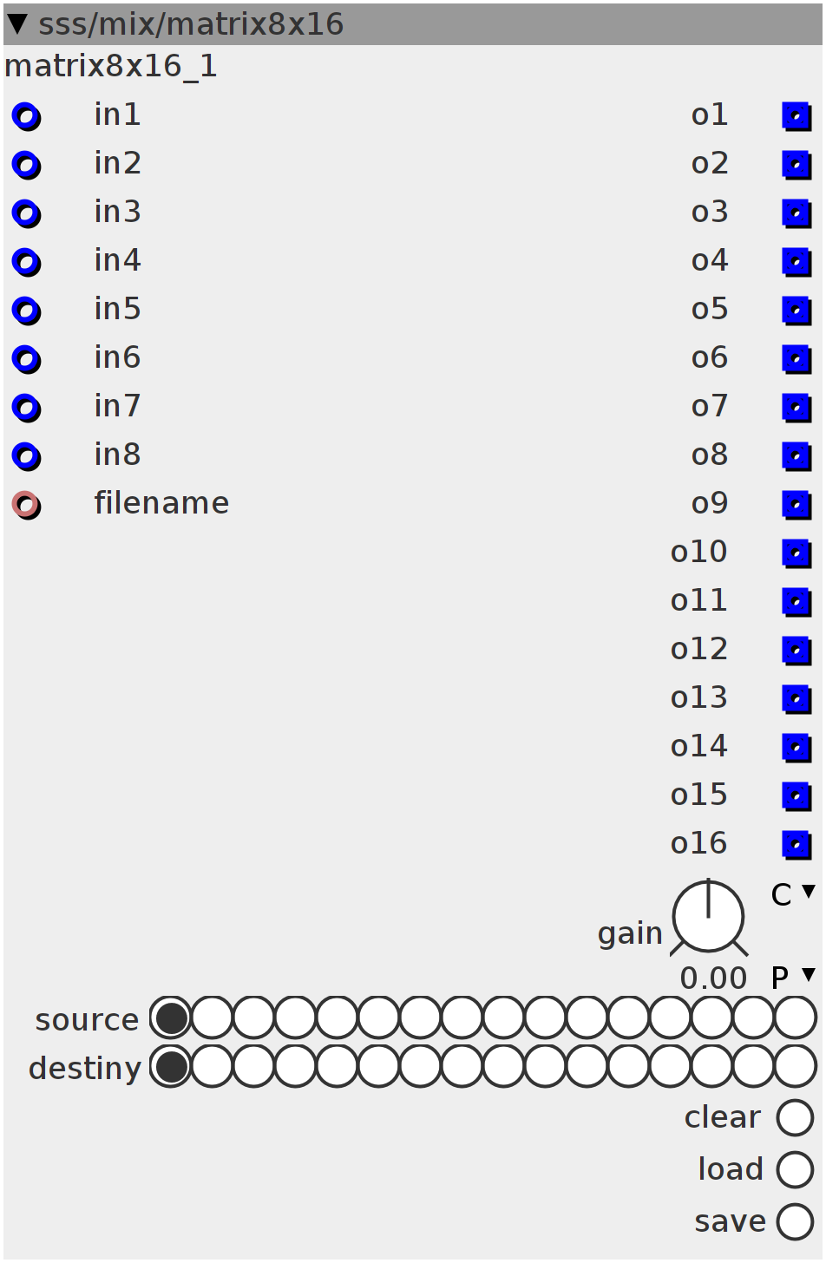Collapse the sss/mix/matrix8x16 object header
This screenshot has width=826, height=1263.
[17, 23]
